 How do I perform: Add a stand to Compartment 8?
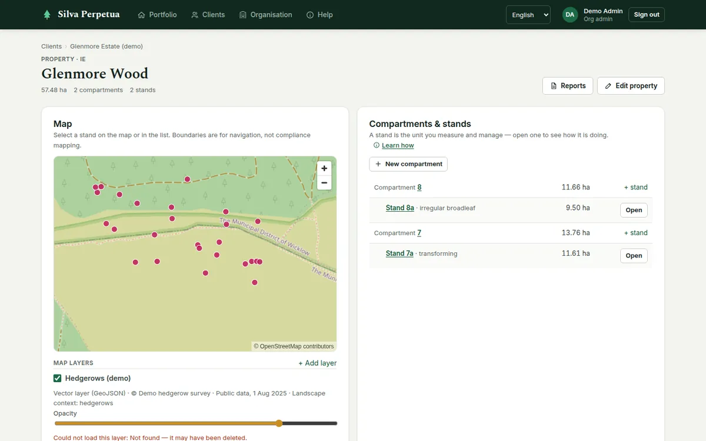(x=635, y=188)
